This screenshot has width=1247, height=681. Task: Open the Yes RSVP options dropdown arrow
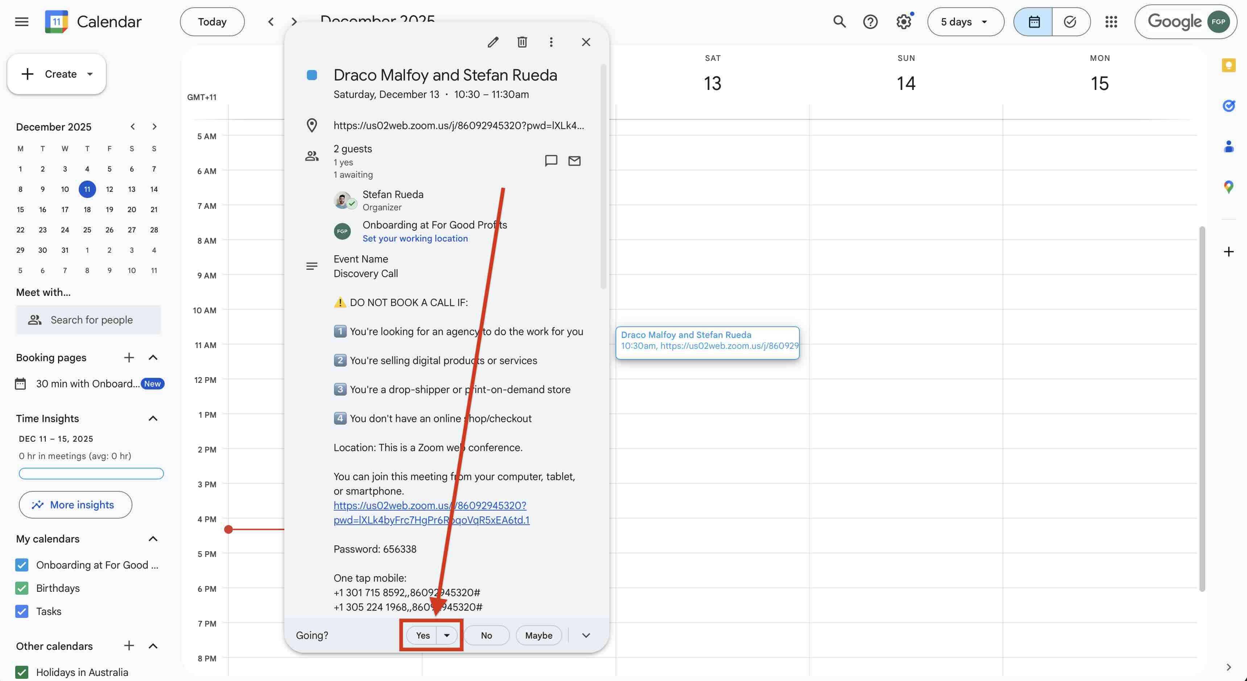coord(447,636)
